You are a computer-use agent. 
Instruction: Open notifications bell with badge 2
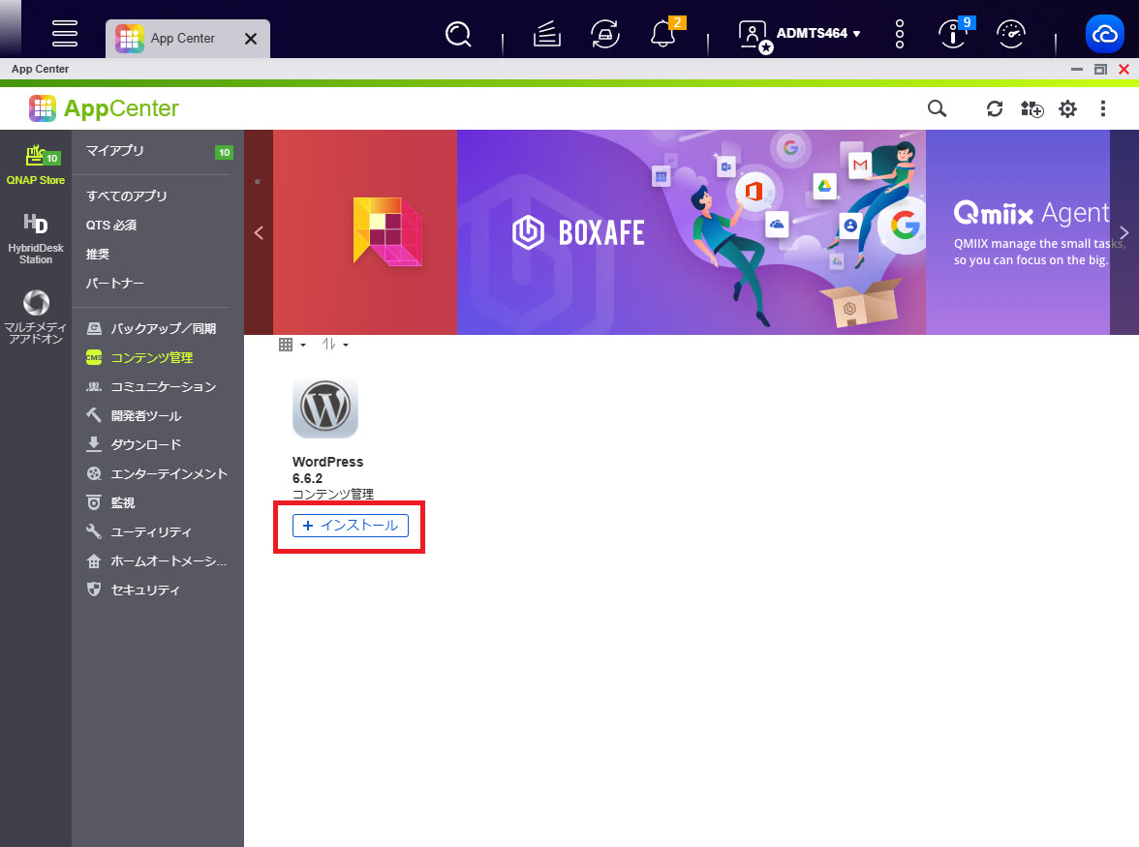click(x=664, y=33)
